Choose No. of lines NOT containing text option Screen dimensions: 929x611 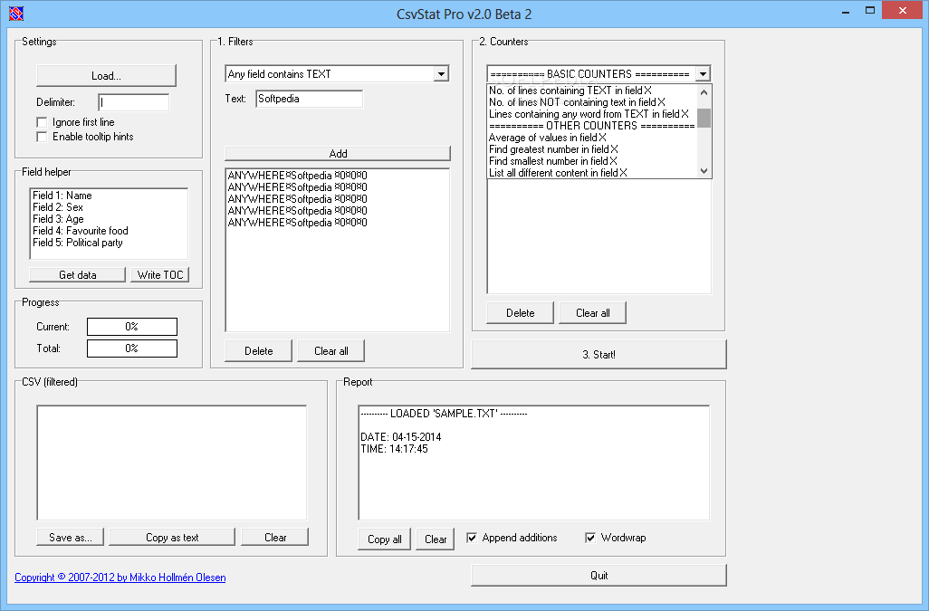[592, 102]
